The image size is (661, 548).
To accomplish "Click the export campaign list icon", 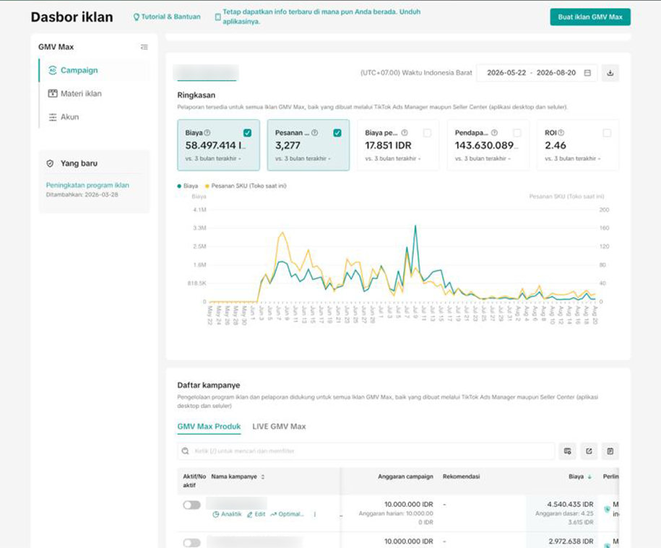I will [x=589, y=451].
